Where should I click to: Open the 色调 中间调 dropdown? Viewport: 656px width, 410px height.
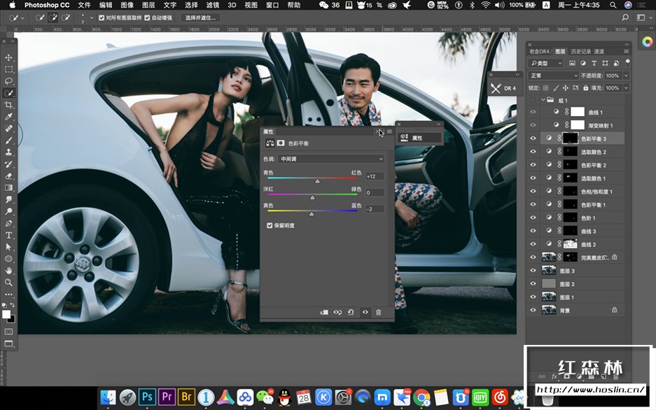[x=331, y=159]
